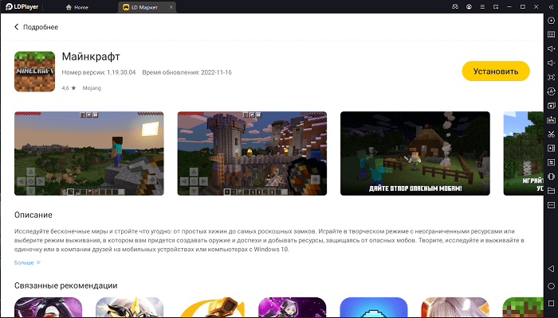Open the user account icon
This screenshot has width=558, height=318.
tap(469, 6)
